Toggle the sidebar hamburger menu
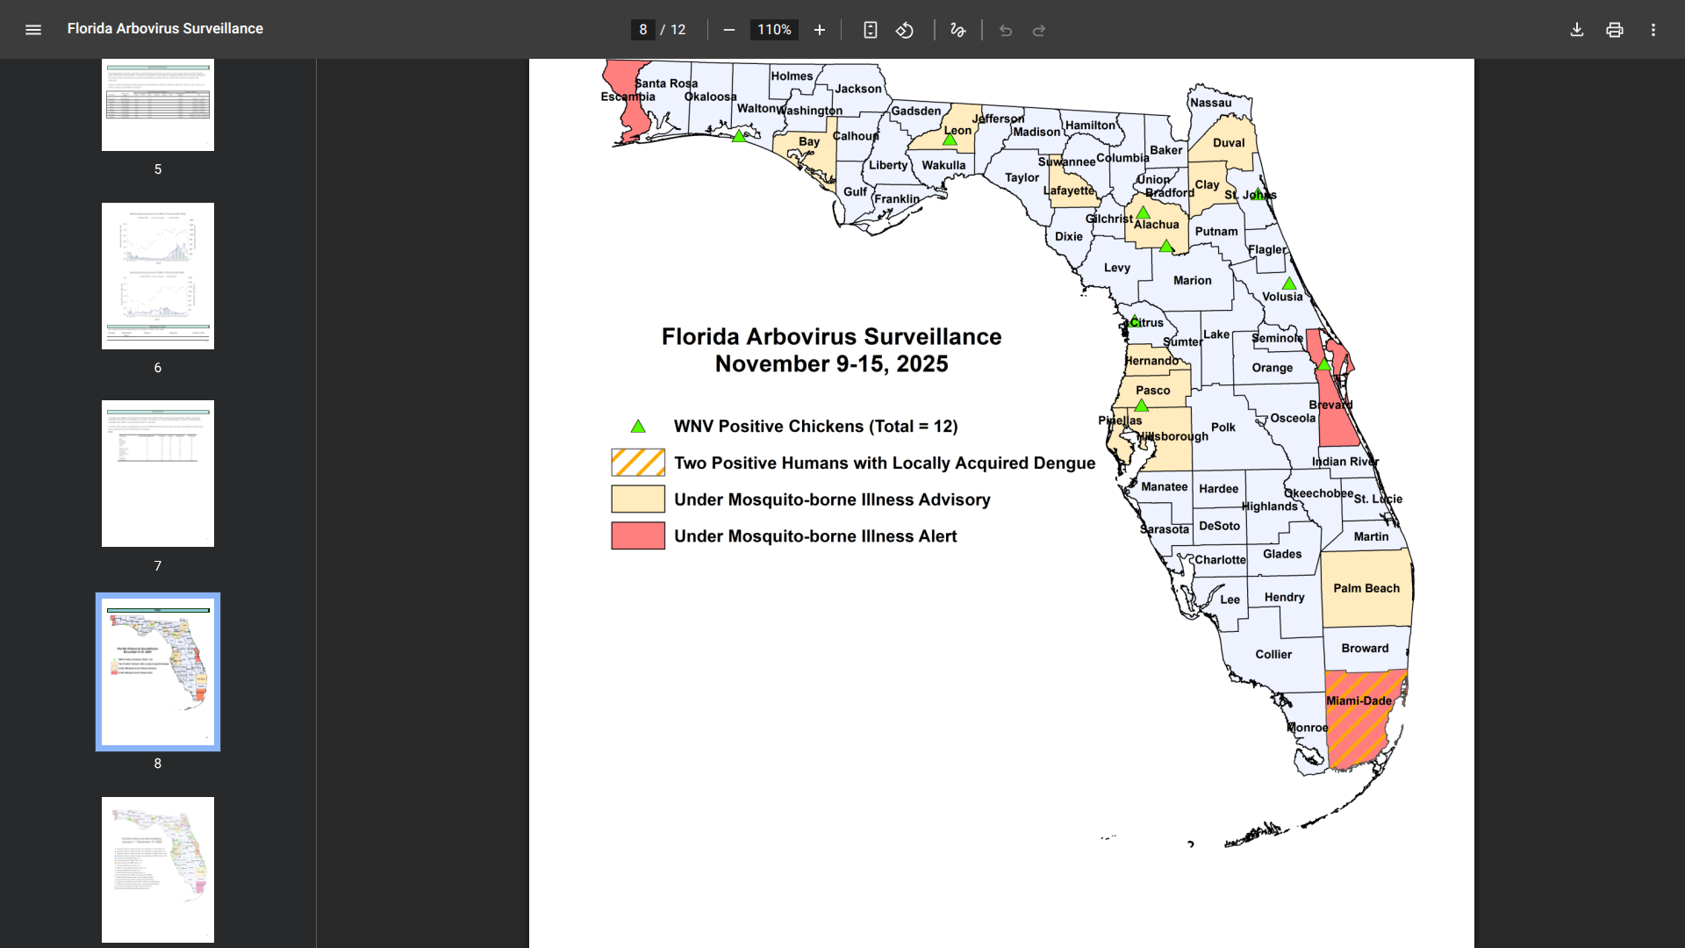The height and width of the screenshot is (948, 1685). pos(33,29)
